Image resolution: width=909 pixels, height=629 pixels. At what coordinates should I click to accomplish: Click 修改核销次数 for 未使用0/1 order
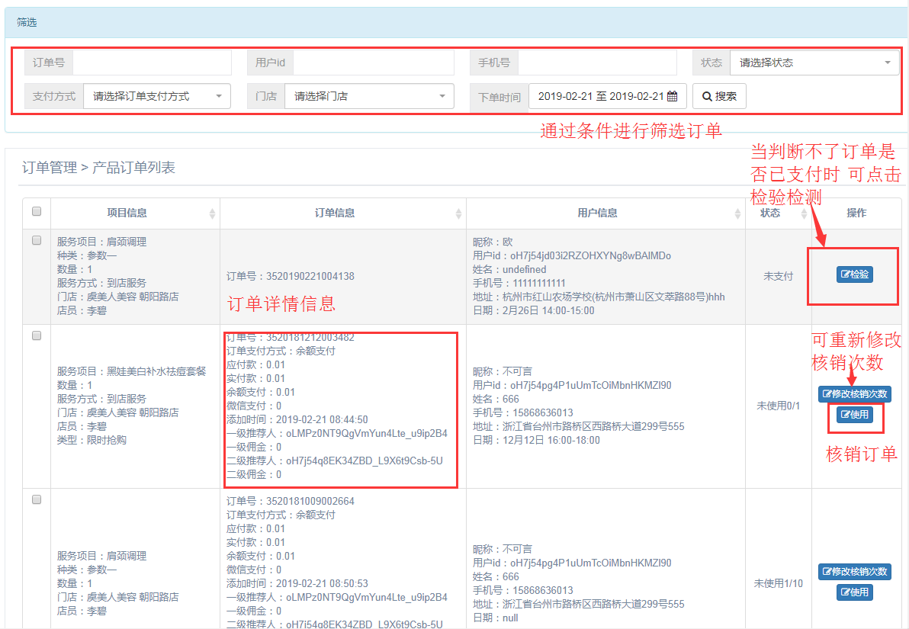click(x=854, y=394)
